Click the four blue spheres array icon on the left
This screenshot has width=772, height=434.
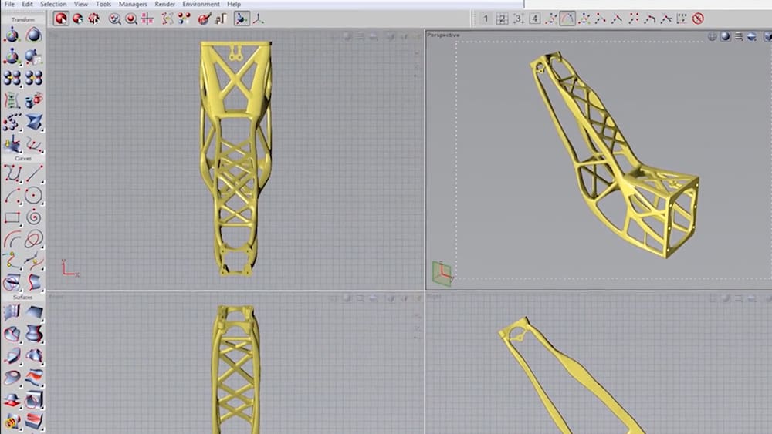[x=12, y=78]
